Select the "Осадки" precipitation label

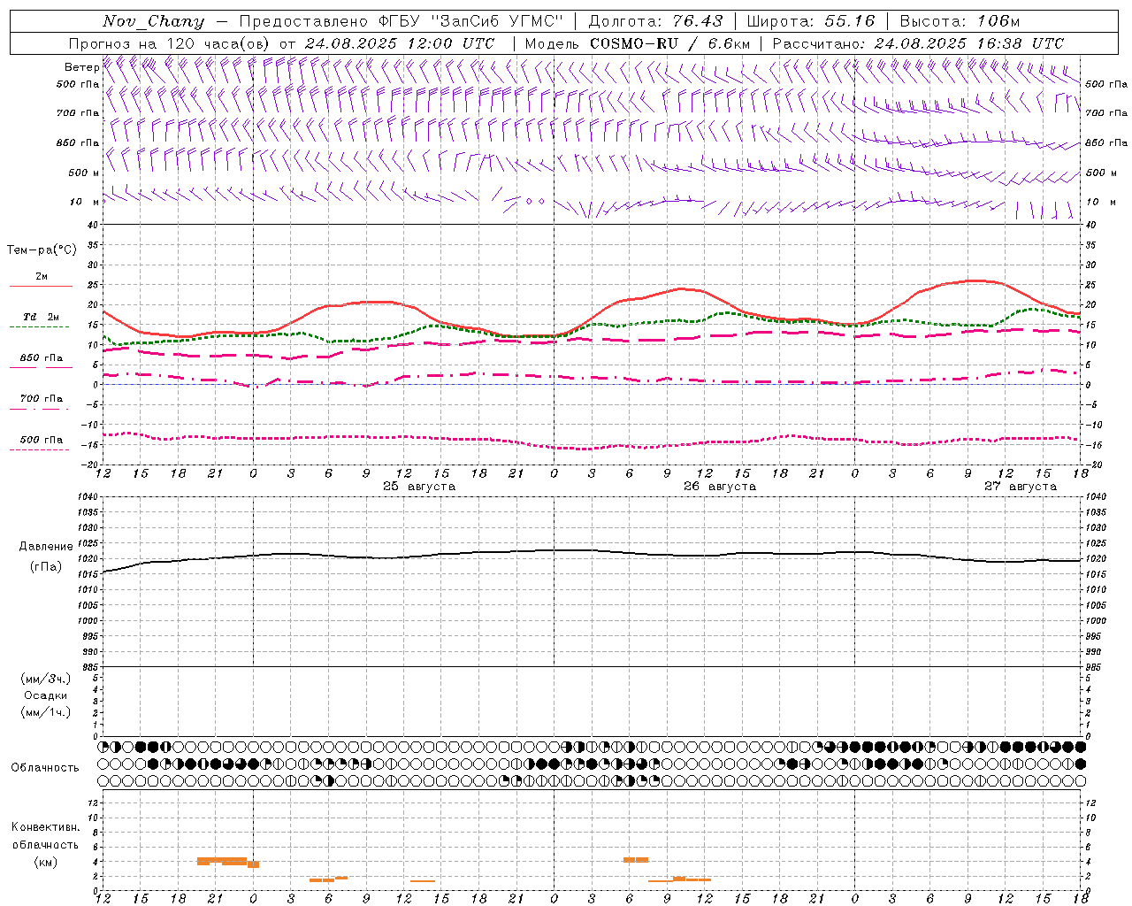tap(46, 695)
